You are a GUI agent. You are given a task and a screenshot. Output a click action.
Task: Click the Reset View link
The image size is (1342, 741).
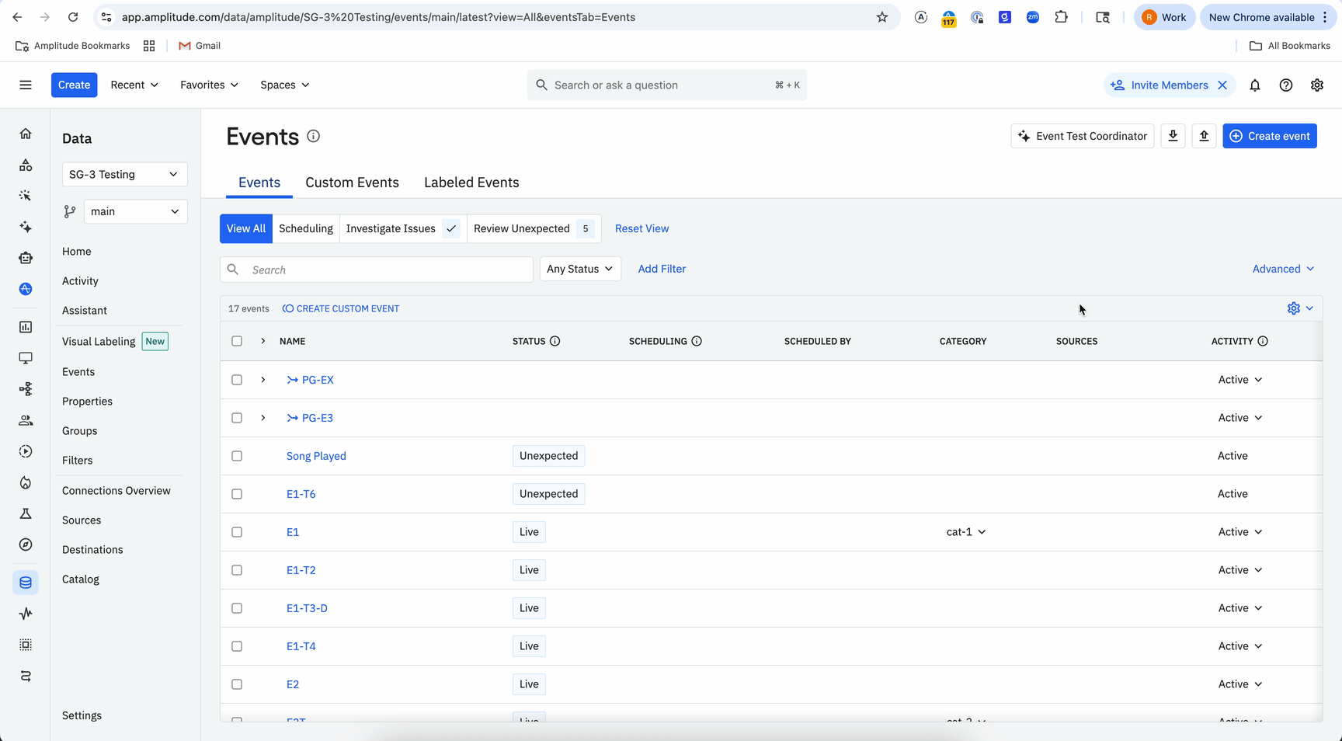641,228
